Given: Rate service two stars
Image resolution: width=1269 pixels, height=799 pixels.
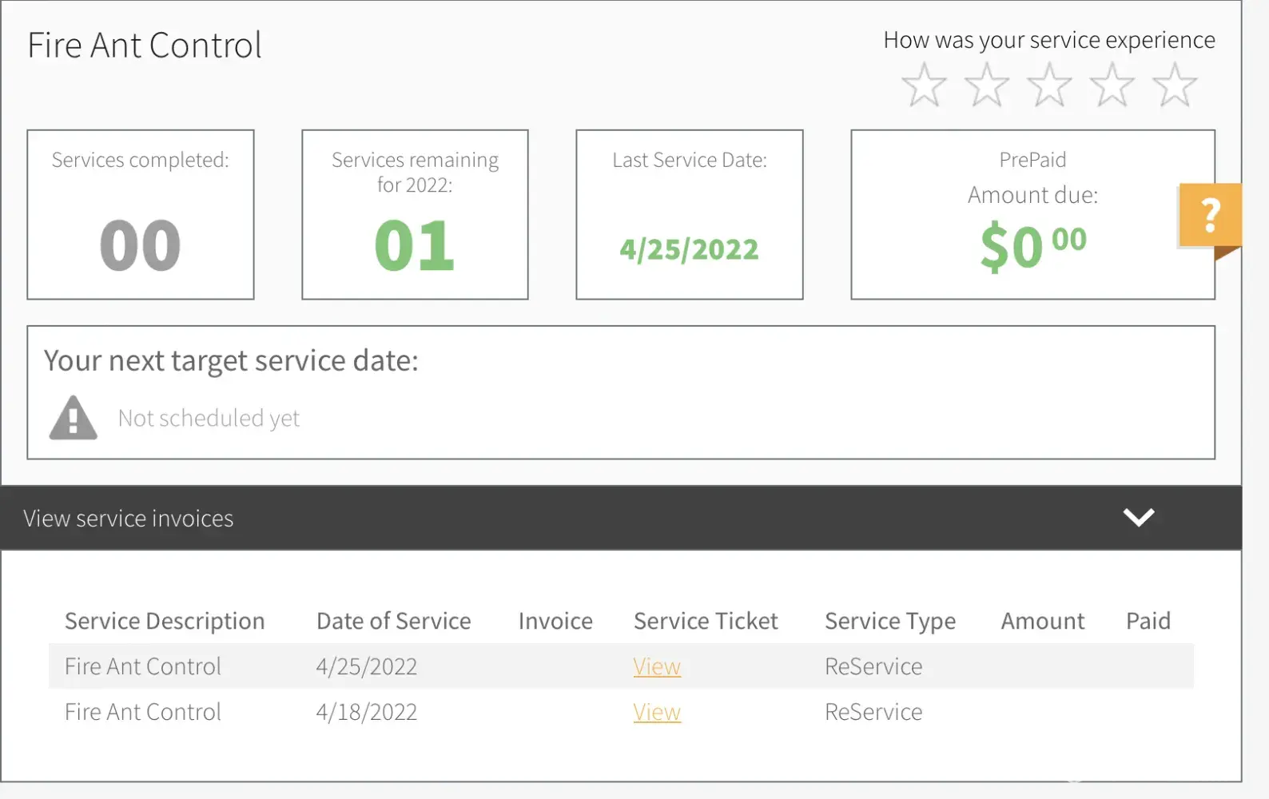Looking at the screenshot, I should (986, 85).
